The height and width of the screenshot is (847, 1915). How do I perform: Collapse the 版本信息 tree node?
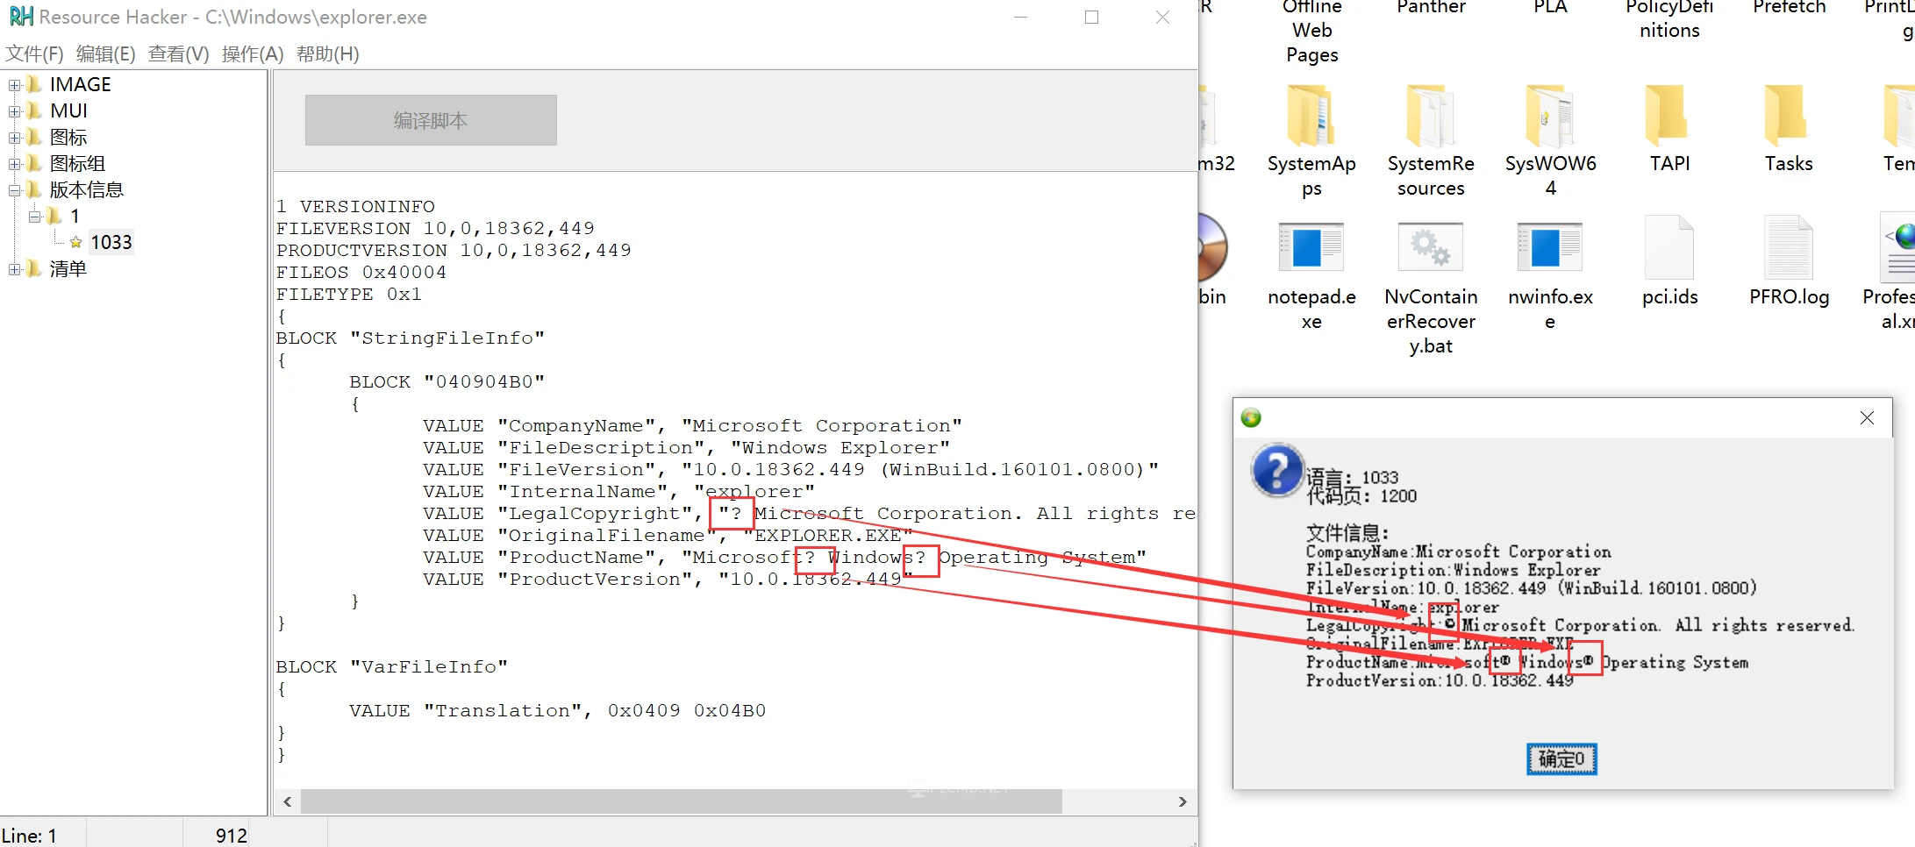click(14, 190)
